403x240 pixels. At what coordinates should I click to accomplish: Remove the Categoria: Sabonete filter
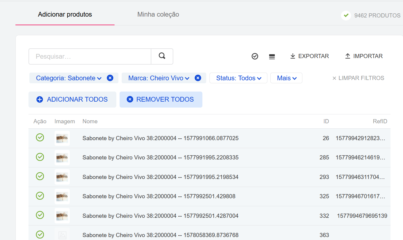coord(110,78)
